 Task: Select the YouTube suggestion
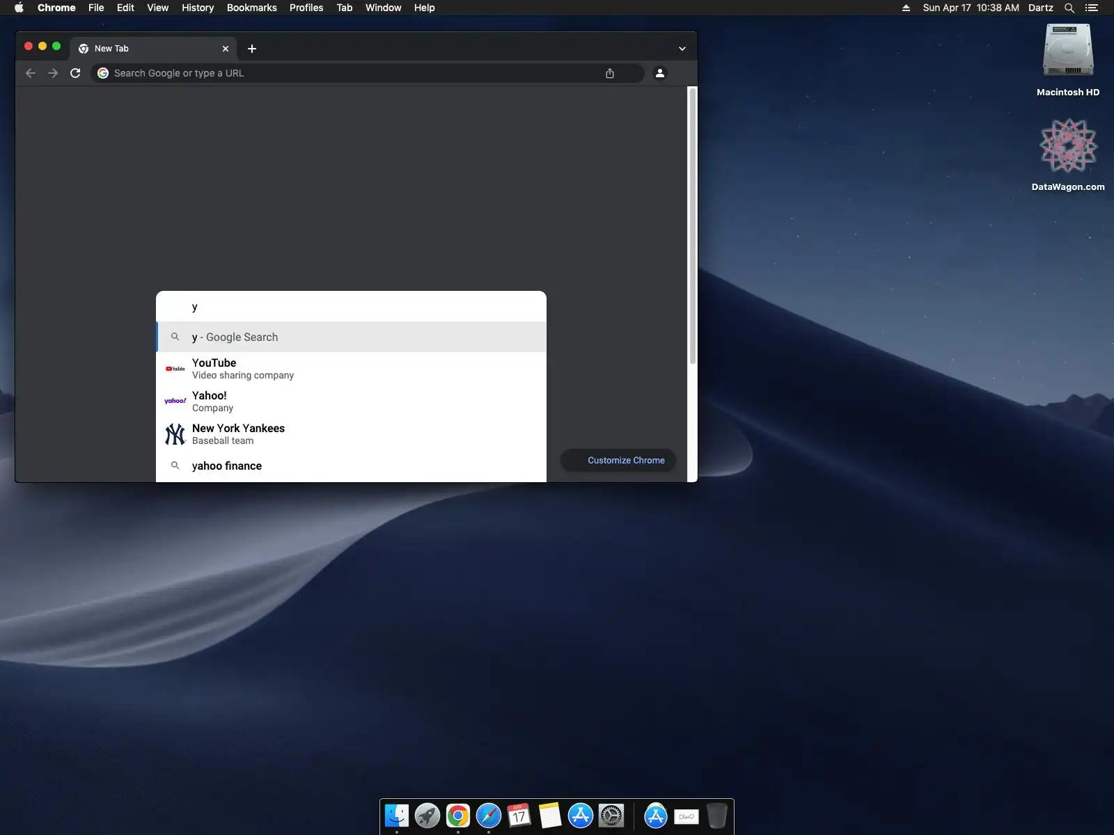point(351,369)
